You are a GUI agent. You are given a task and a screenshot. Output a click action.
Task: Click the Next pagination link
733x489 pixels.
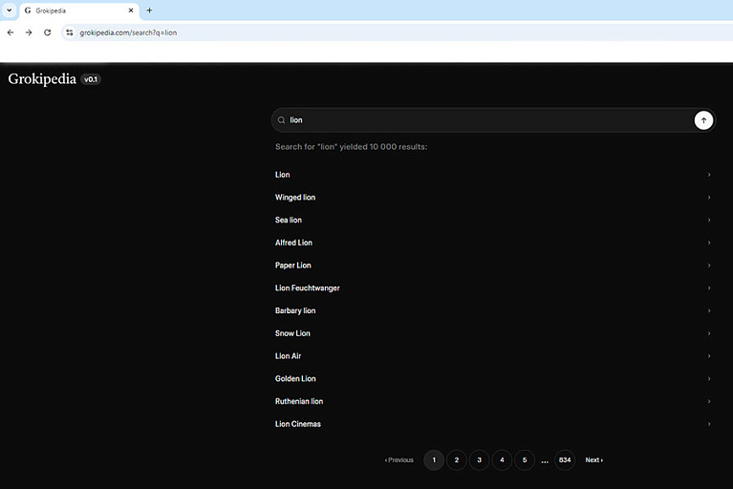593,460
